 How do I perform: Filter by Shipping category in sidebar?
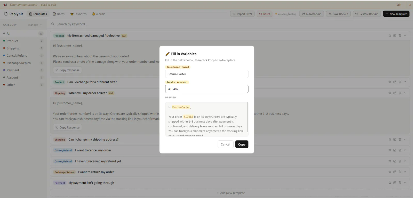23,48
